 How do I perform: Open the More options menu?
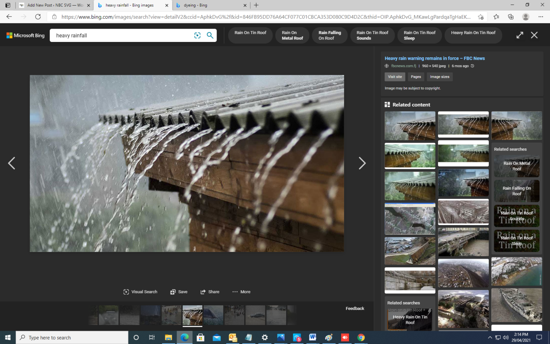pyautogui.click(x=241, y=292)
